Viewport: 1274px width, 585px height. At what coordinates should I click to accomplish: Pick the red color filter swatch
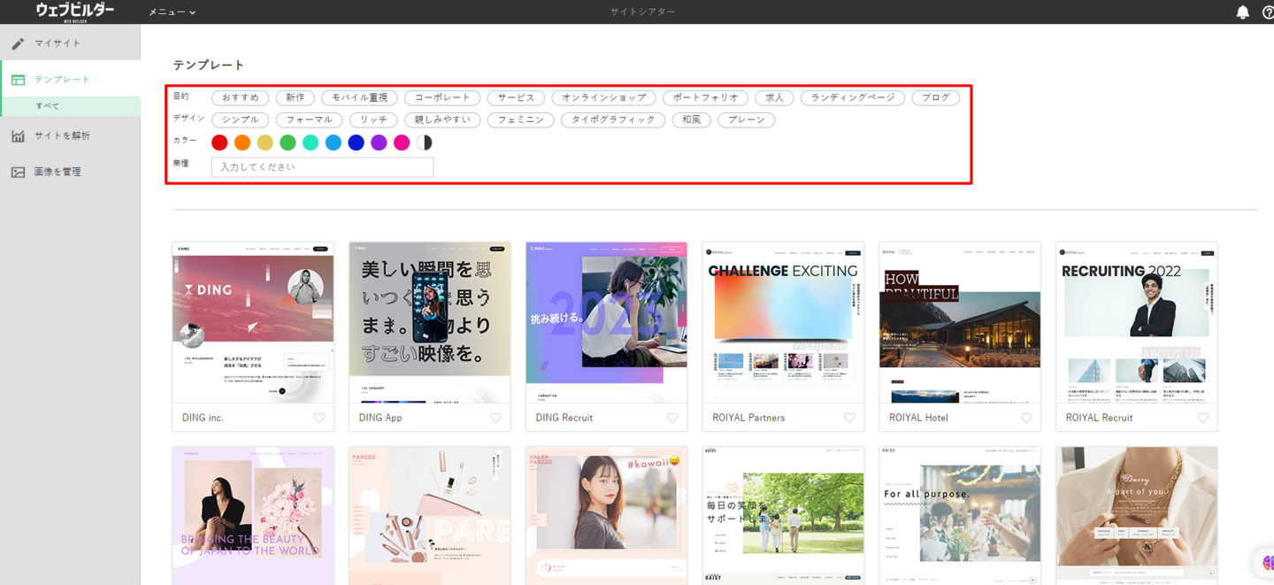pos(219,142)
